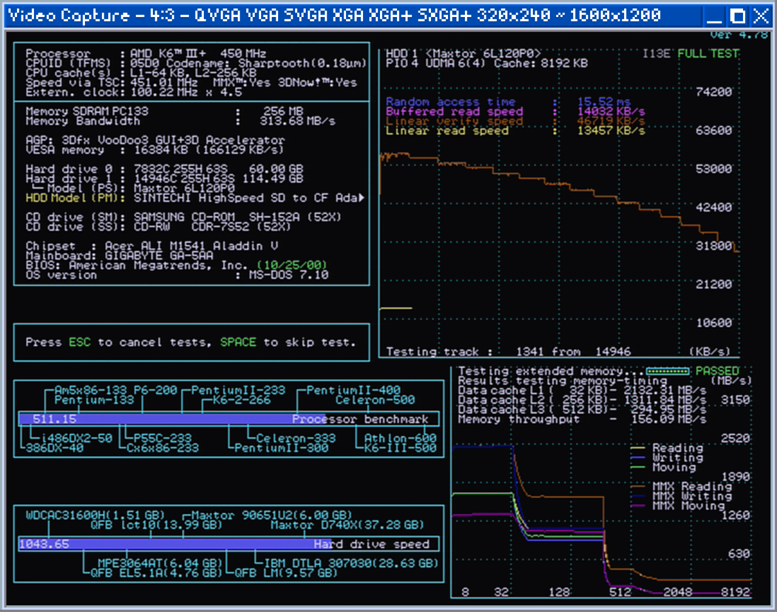Select the green "FULL TEST" label

[708, 53]
